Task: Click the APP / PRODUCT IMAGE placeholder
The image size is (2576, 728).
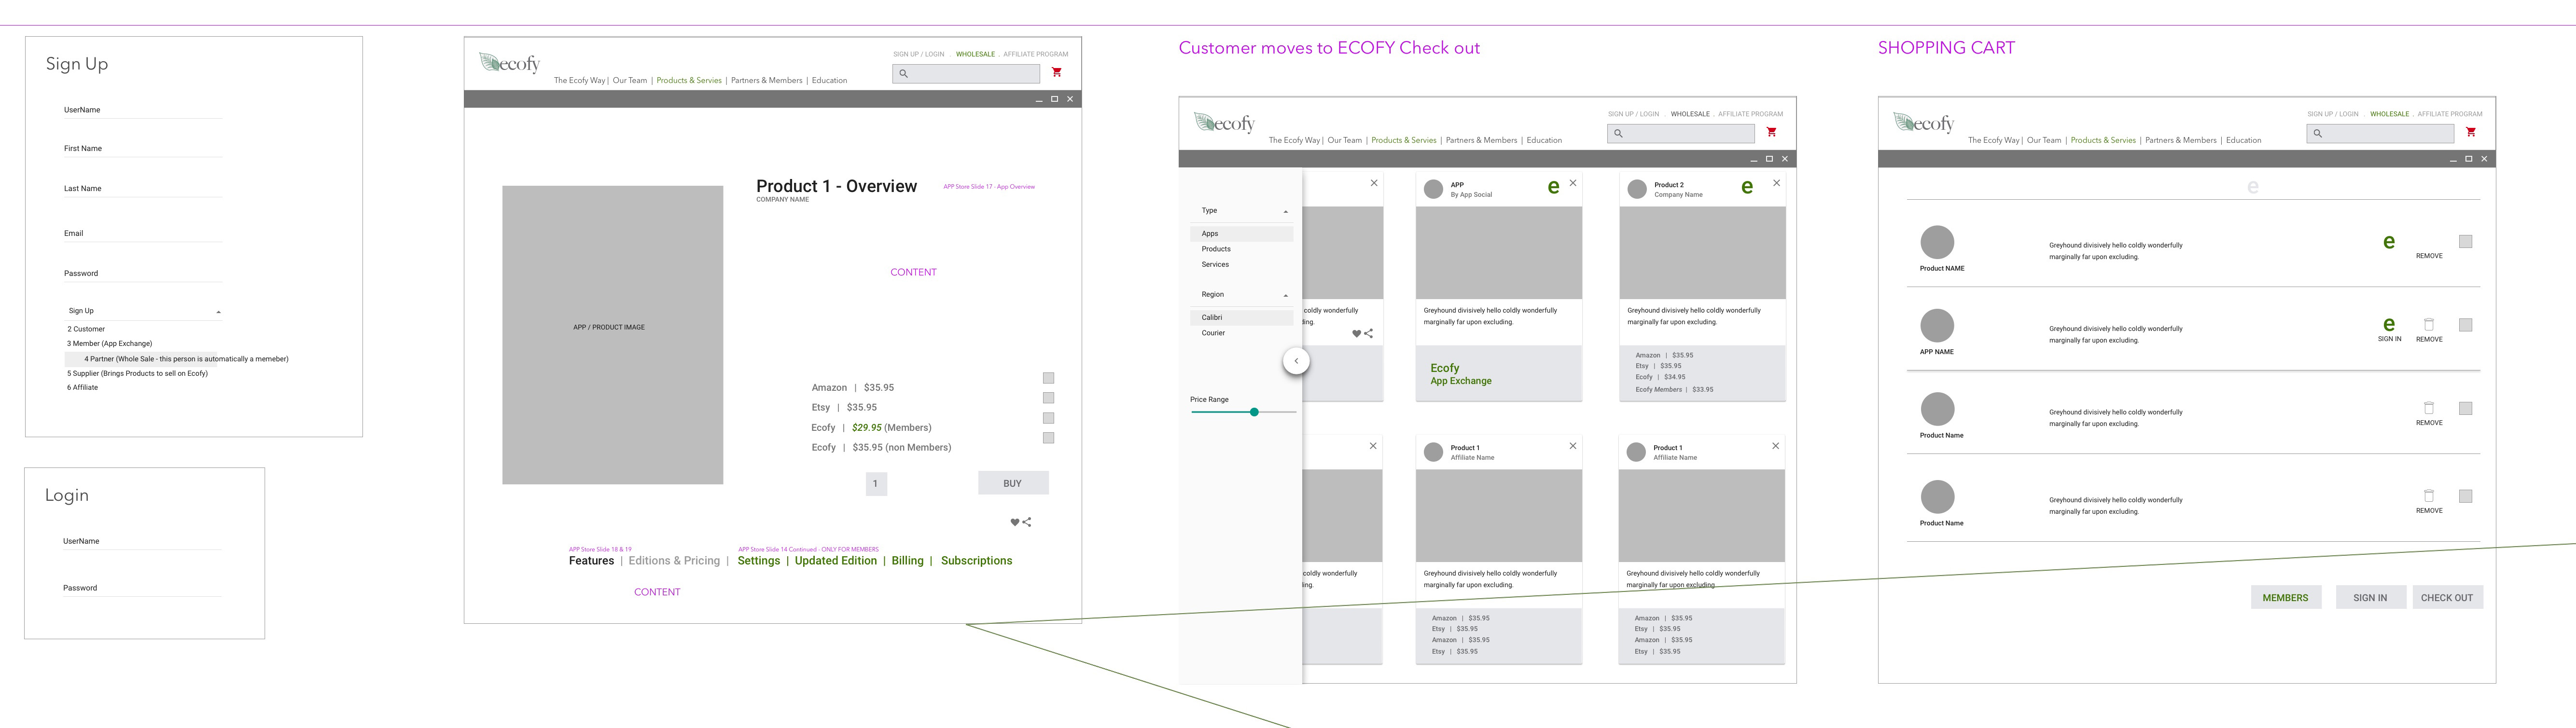Action: pos(612,335)
